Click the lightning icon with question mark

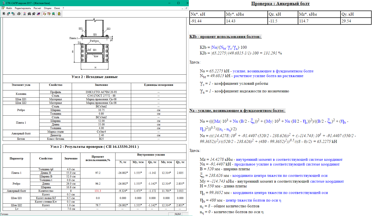[x=49, y=14]
